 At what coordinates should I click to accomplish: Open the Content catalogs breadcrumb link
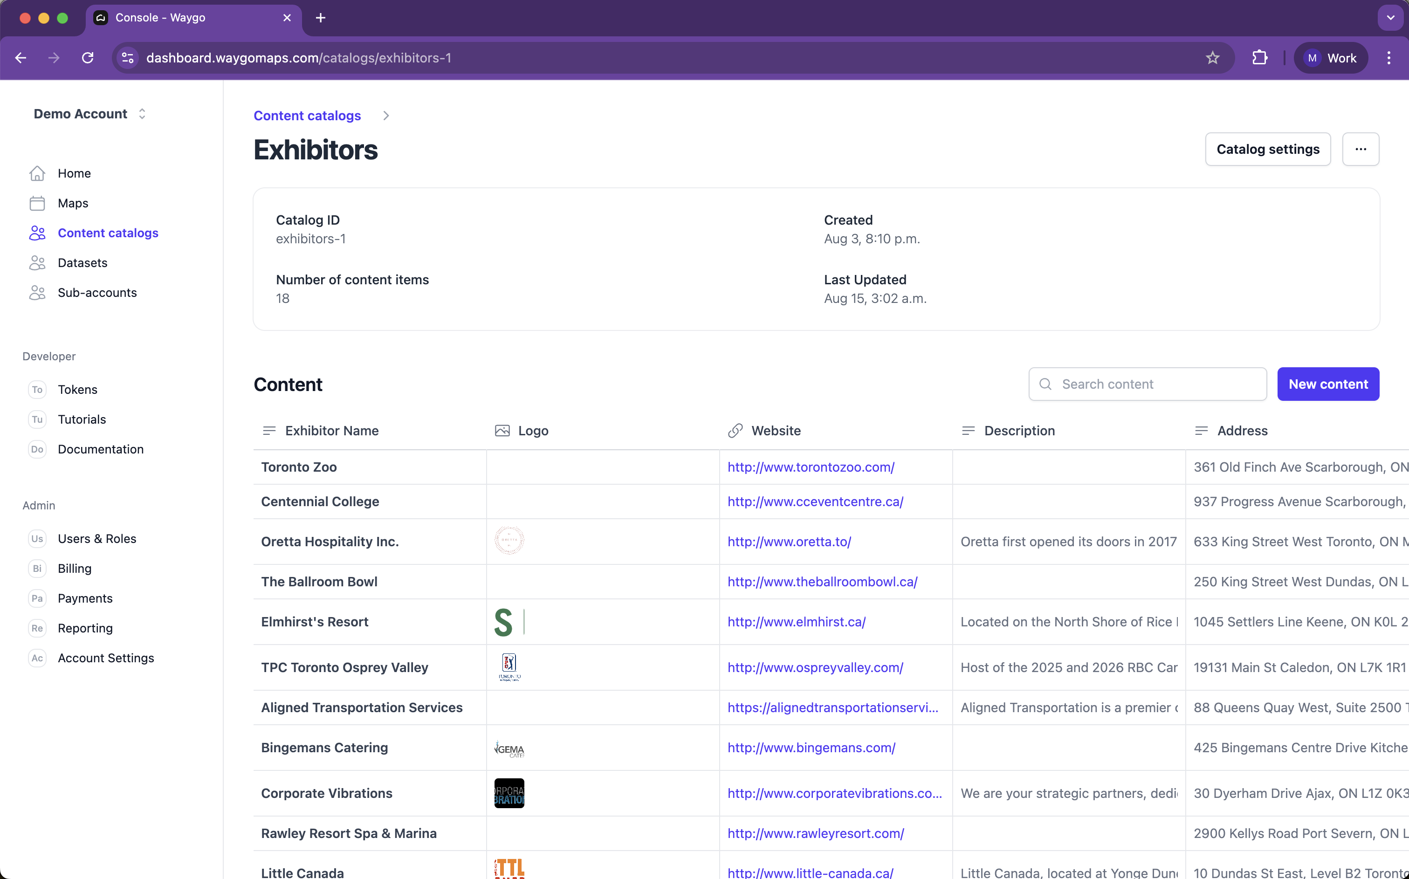click(x=308, y=116)
